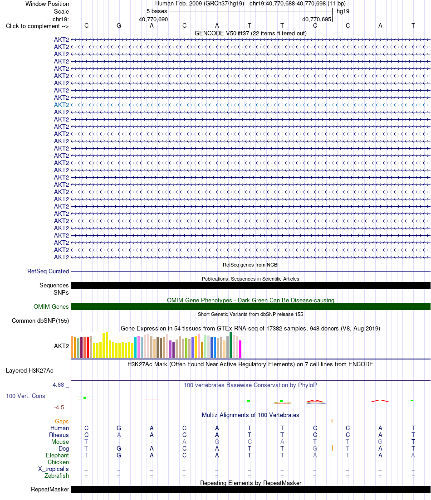Screen dimensions: 431x500
Task: Select the G base in the top reference sequence row
Action: click(119, 25)
